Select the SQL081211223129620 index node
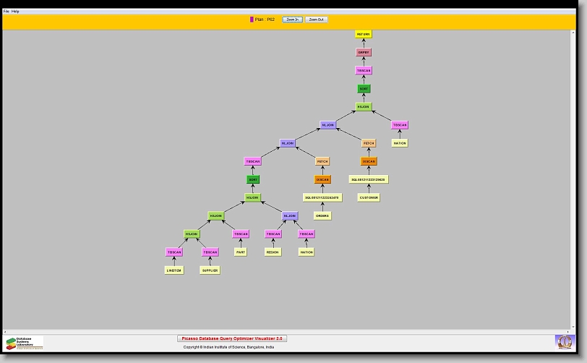Viewport: 587px width, 363px height. [369, 179]
